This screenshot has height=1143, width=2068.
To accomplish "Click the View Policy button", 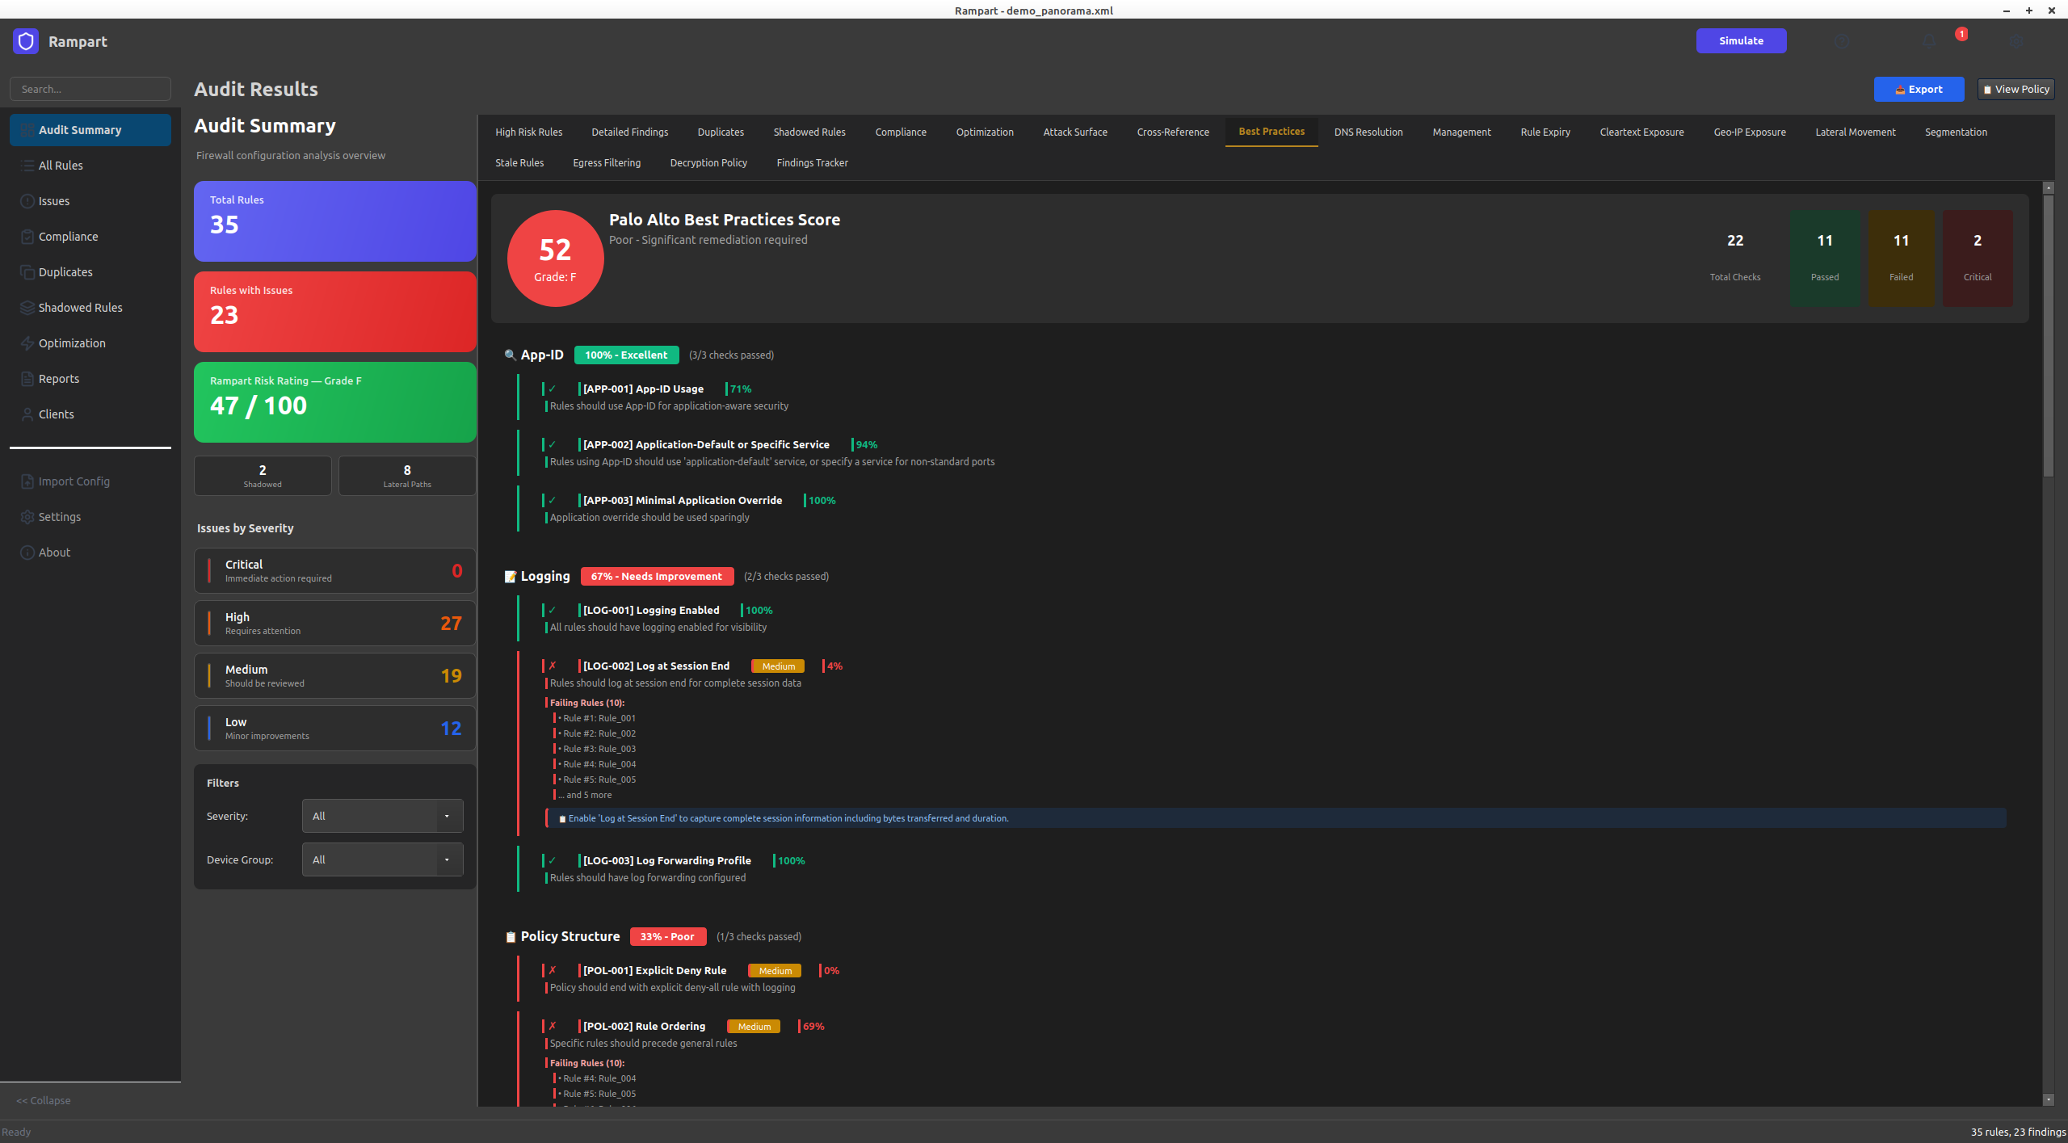I will point(2016,89).
